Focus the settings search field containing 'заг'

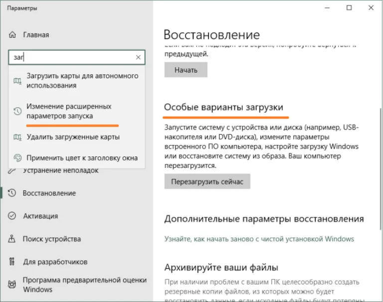(x=77, y=57)
